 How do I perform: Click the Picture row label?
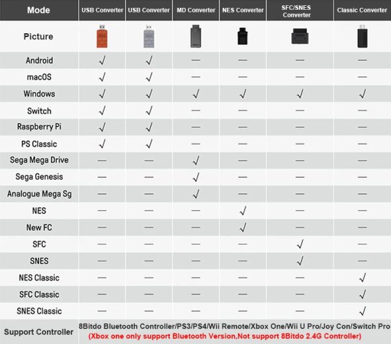(x=39, y=36)
